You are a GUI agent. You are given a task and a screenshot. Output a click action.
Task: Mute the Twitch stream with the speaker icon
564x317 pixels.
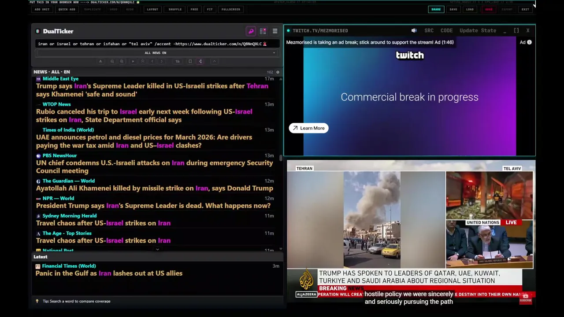[x=414, y=30]
